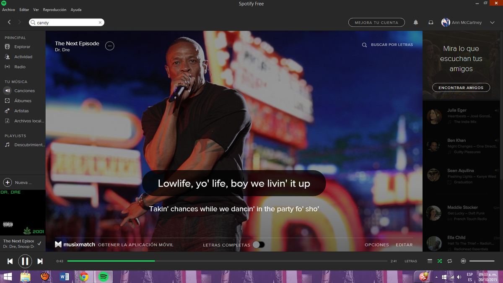
Task: Toggle the Letras Completas switch
Action: [x=259, y=245]
